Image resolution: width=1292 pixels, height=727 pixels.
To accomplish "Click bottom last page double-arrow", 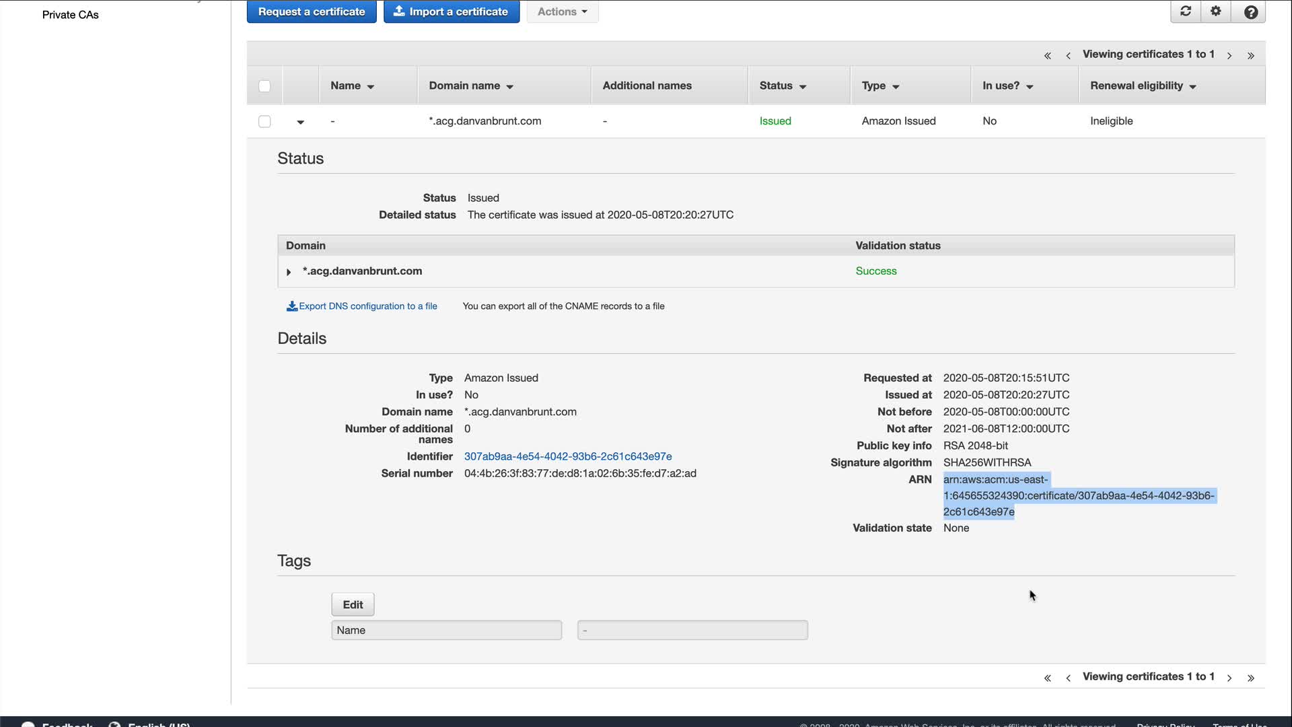I will (1250, 677).
